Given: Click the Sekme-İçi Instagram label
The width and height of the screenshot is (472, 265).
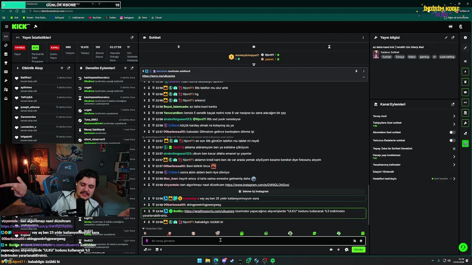Looking at the screenshot, I should (x=253, y=191).
